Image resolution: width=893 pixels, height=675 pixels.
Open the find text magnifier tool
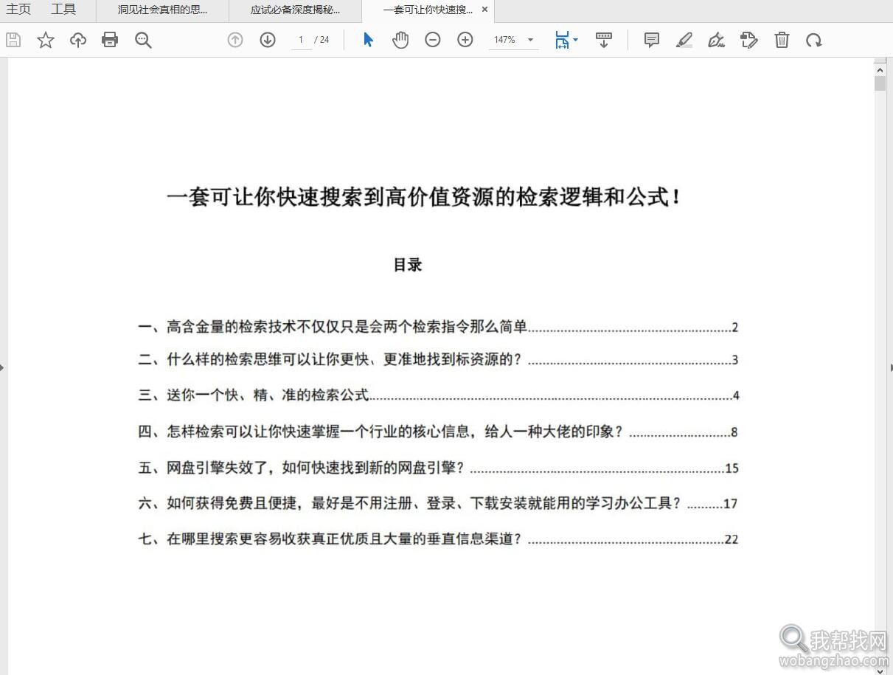coord(143,40)
